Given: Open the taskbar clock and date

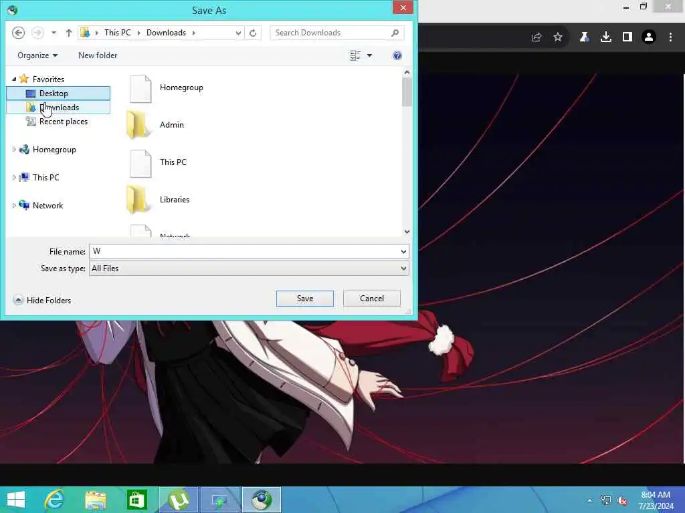Looking at the screenshot, I should 656,500.
